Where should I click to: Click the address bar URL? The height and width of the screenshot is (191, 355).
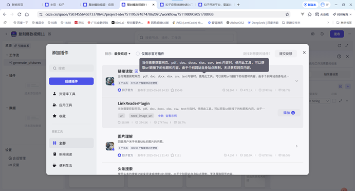[129, 14]
